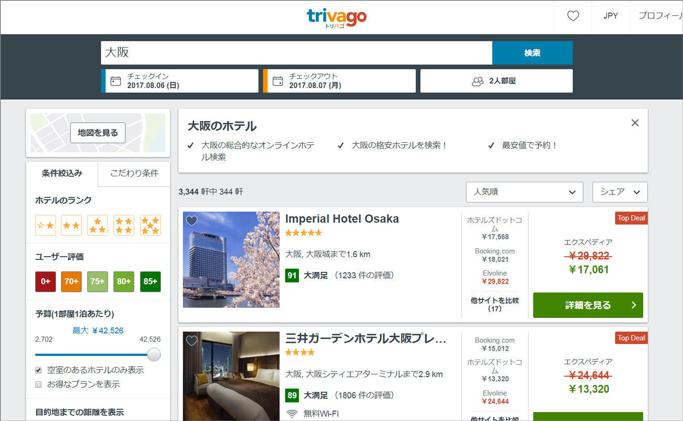This screenshot has width=683, height=421.
Task: Click the check-out calendar icon
Action: coord(278,81)
